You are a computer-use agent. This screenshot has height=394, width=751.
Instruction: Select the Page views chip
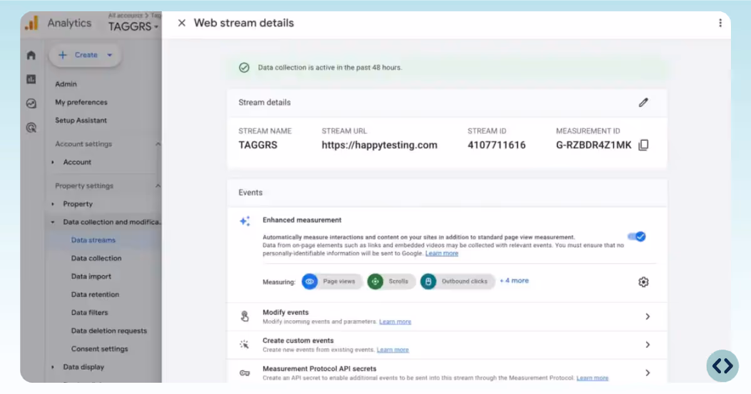332,281
